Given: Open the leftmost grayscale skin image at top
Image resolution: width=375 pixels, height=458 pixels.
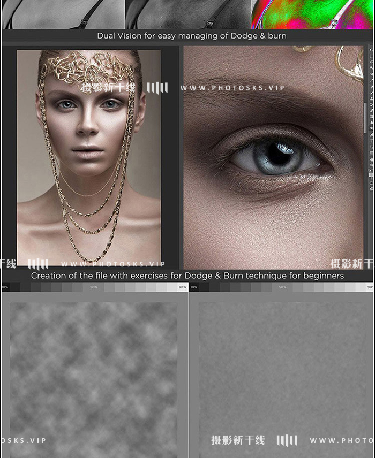Looking at the screenshot, I should point(63,14).
